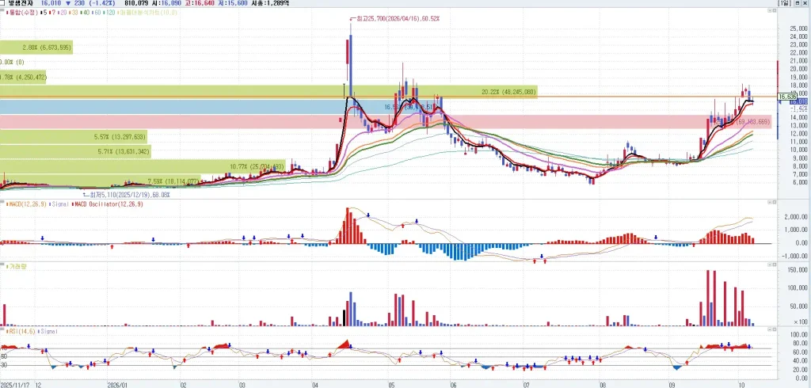The width and height of the screenshot is (811, 388).
Task: Select the 33-day moving average legend entry
Action: [x=74, y=13]
